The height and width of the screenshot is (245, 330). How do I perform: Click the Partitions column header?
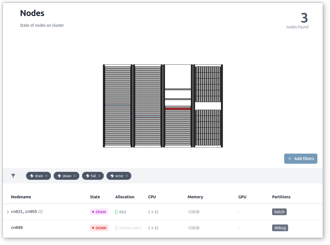pyautogui.click(x=281, y=197)
